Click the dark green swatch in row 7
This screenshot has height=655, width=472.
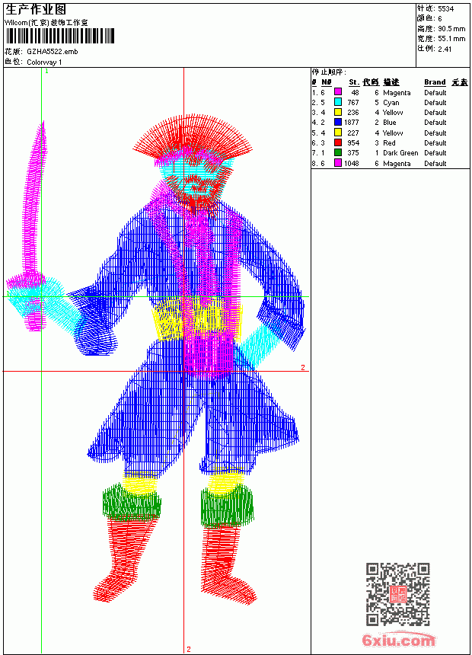(x=338, y=152)
